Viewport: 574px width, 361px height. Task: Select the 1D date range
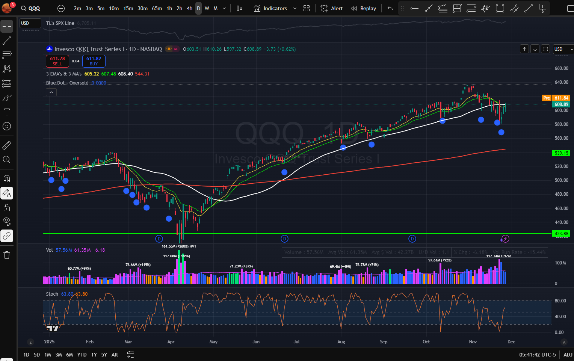(x=26, y=355)
